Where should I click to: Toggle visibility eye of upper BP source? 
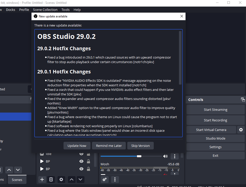[81, 162]
